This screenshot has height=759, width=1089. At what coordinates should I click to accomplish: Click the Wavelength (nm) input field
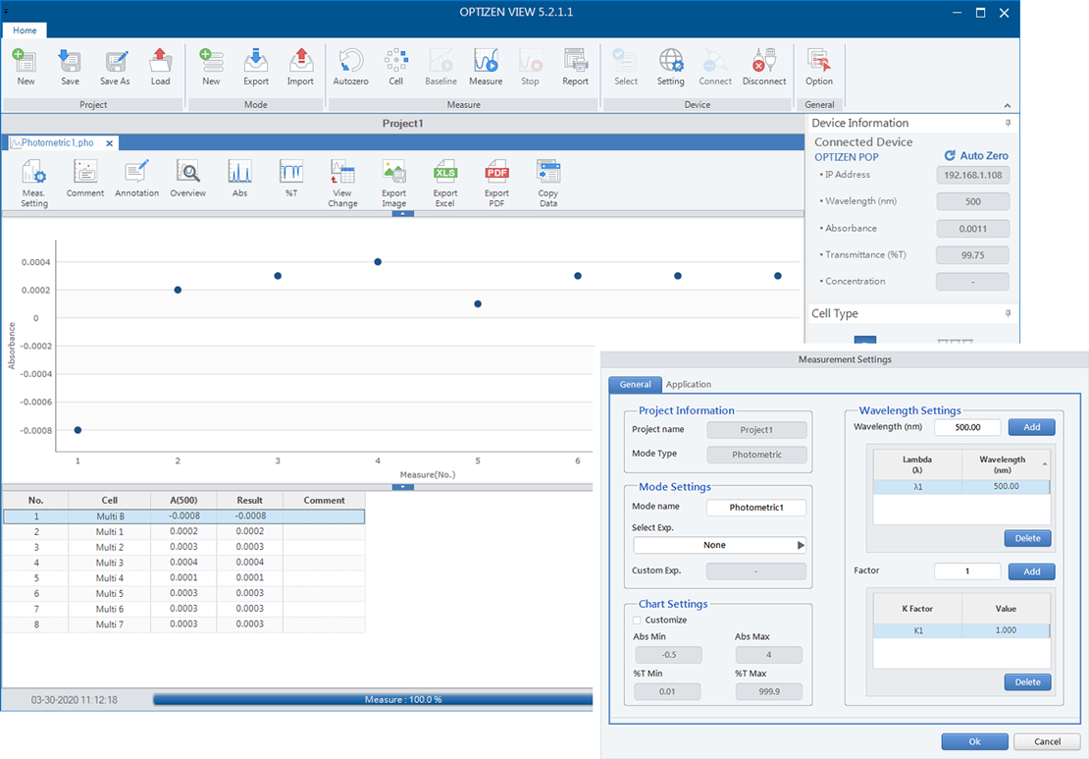pos(967,427)
